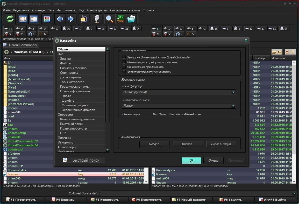Click the green Refresh arrows toolbar icon
Image resolution: width=299 pixels, height=204 pixels.
pyautogui.click(x=10, y=19)
